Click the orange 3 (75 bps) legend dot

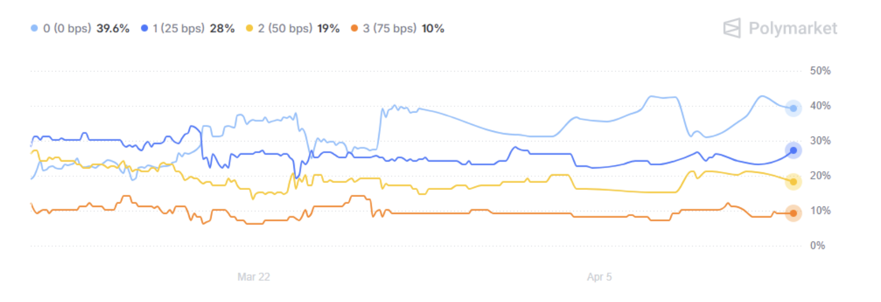coord(355,28)
